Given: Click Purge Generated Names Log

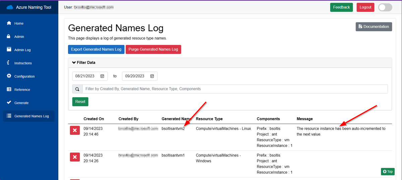Looking at the screenshot, I should (x=153, y=49).
